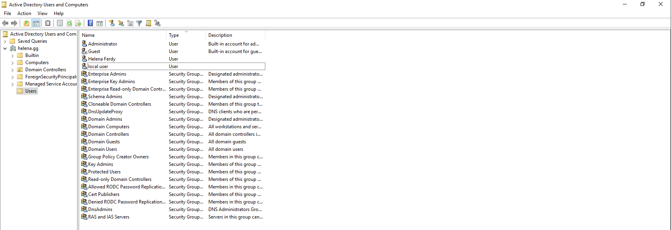
Task: Click the Back arrow toolbar button
Action: point(5,23)
